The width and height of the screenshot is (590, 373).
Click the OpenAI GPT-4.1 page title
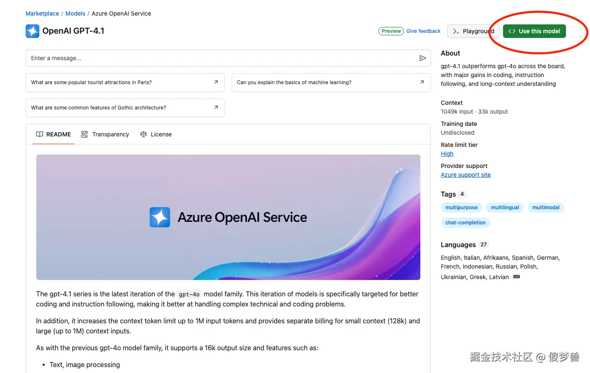[73, 31]
